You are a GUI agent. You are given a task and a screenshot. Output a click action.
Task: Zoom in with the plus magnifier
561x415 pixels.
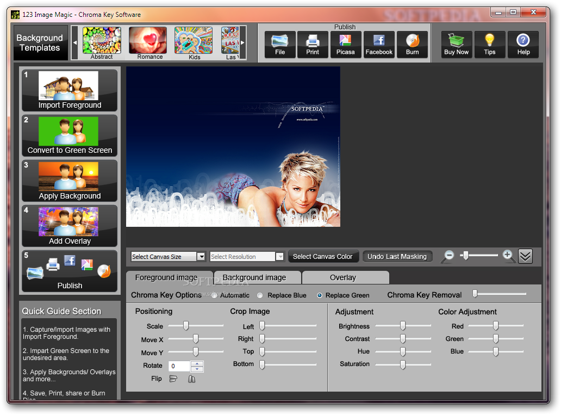coord(508,256)
